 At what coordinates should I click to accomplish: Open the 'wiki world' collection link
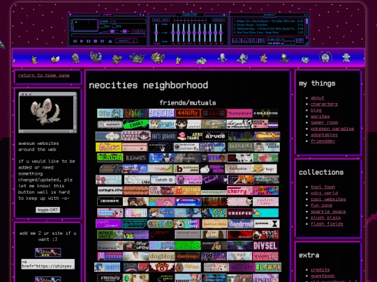point(324,193)
